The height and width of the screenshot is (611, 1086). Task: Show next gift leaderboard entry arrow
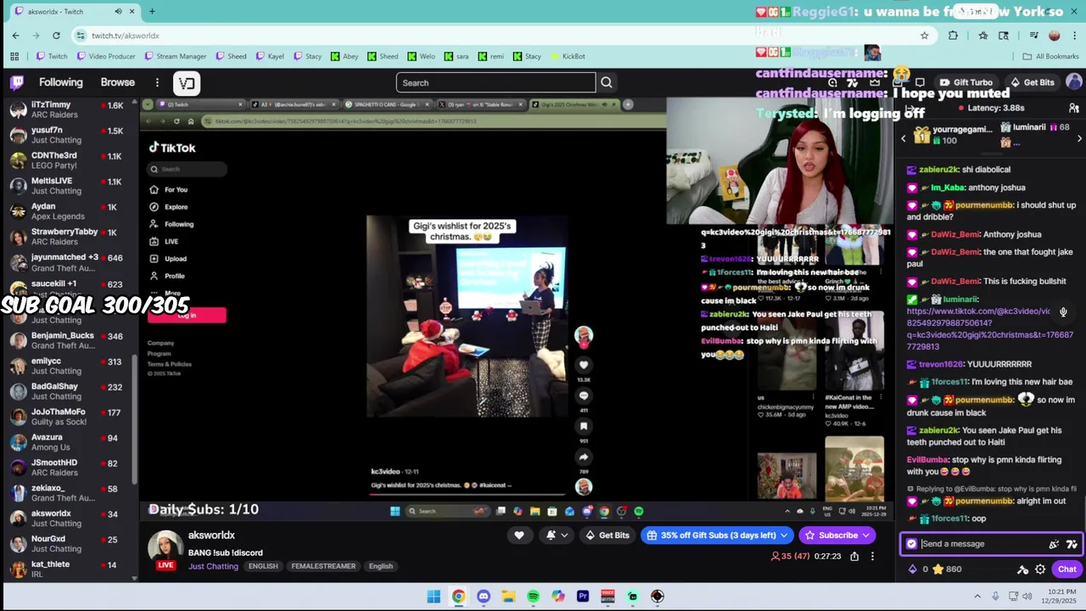tap(1079, 138)
